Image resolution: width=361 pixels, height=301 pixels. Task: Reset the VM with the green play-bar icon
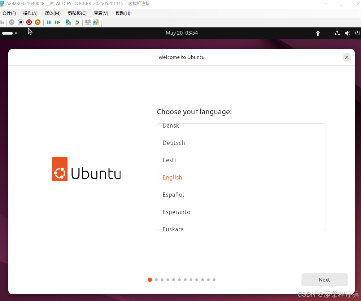(x=57, y=22)
